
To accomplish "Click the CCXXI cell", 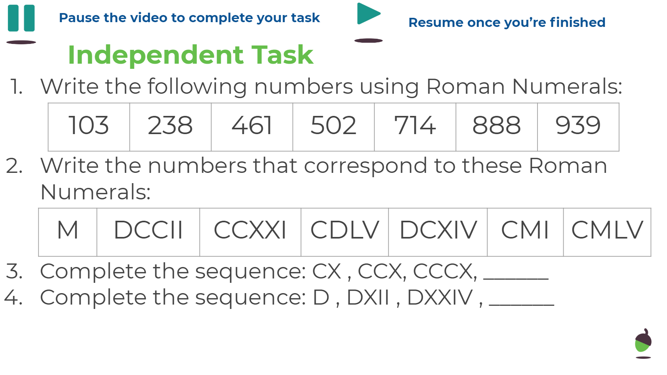I will (x=251, y=232).
